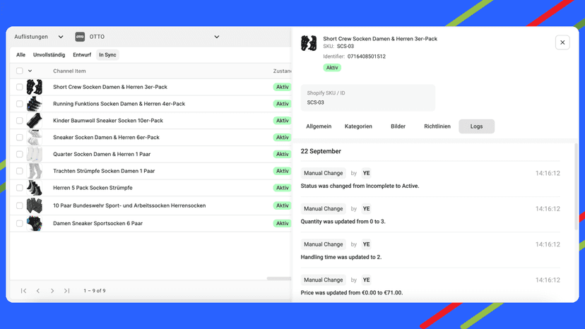Image resolution: width=585 pixels, height=329 pixels.
Task: Jump to last page of listings
Action: pos(66,291)
